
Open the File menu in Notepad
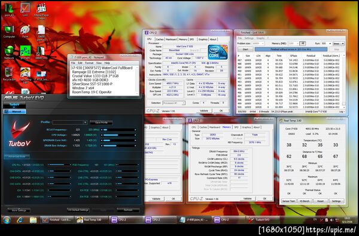73,63
